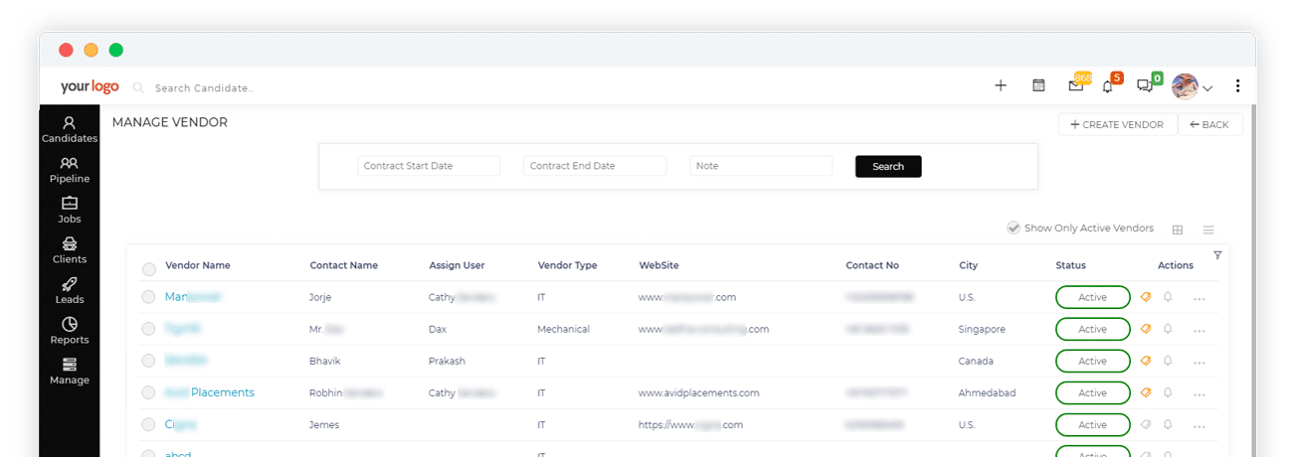Click the Vendor Name column header
Viewport: 1295px width, 457px height.
(x=198, y=265)
